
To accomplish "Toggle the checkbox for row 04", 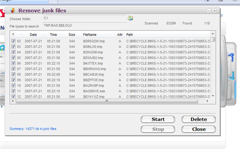I will tap(14, 52).
